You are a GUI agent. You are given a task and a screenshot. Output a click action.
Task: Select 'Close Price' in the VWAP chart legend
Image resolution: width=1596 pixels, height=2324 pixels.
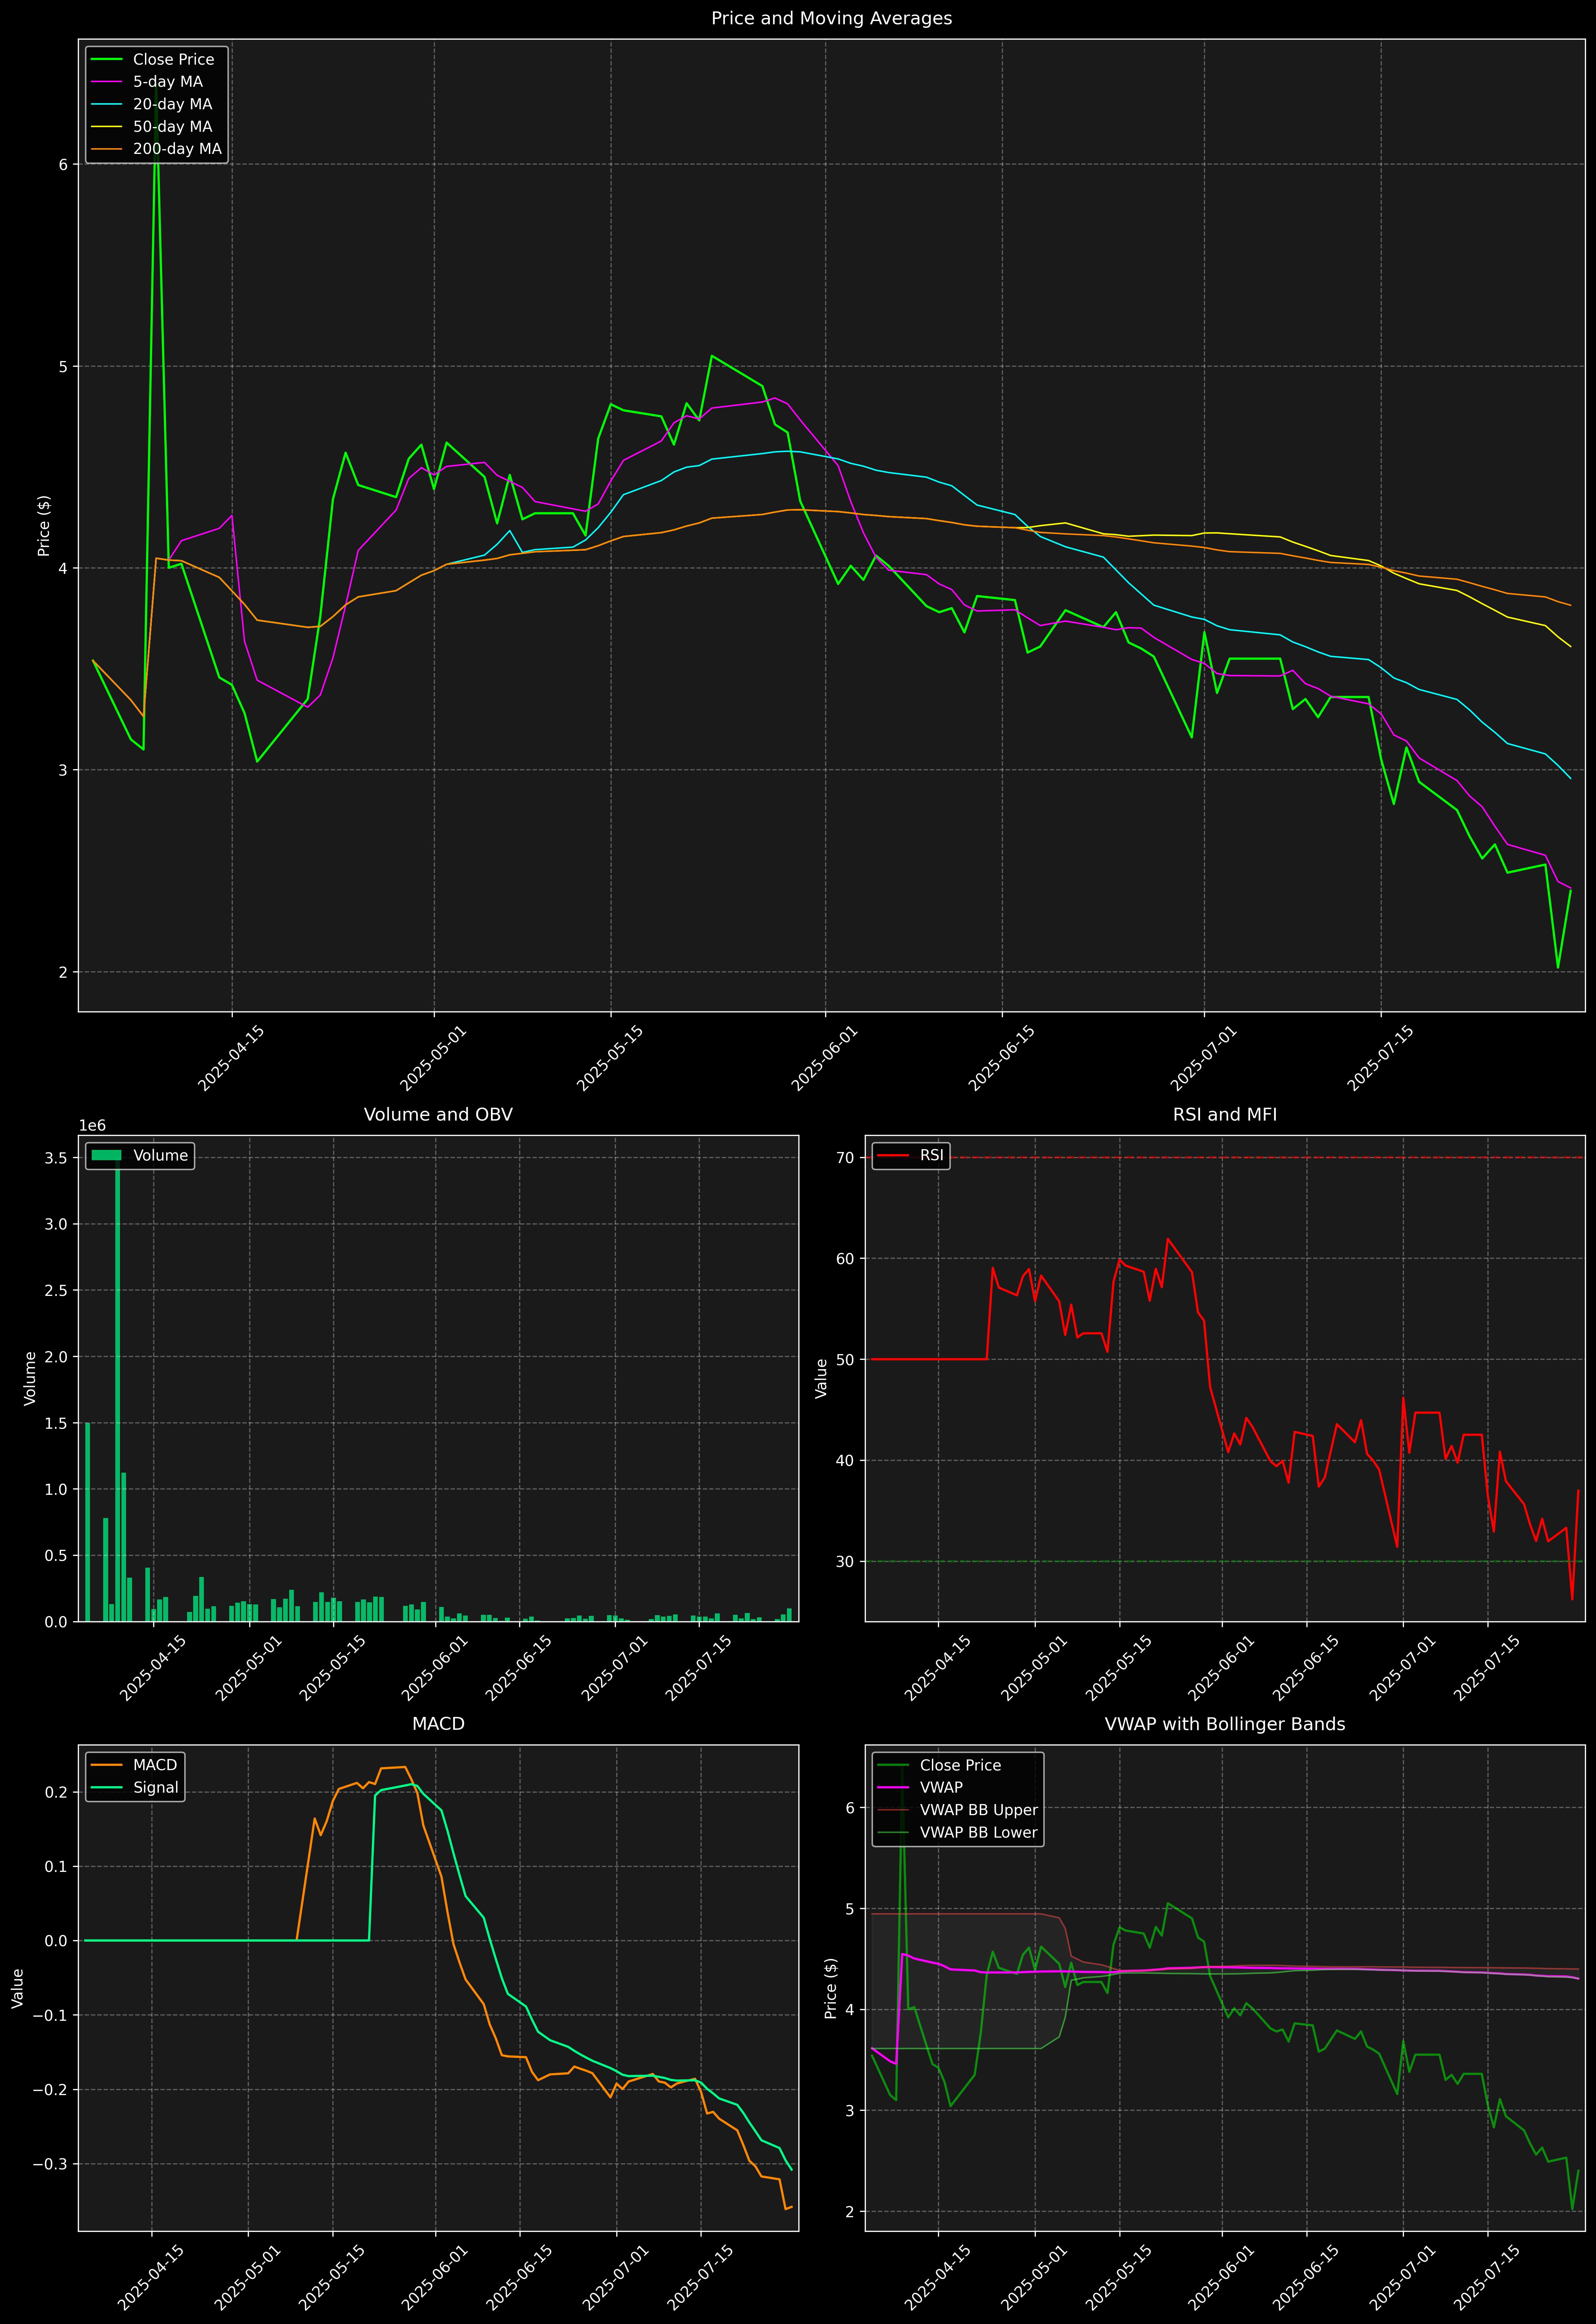(960, 1765)
